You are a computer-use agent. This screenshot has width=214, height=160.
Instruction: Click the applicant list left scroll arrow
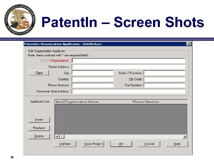(x=57, y=137)
